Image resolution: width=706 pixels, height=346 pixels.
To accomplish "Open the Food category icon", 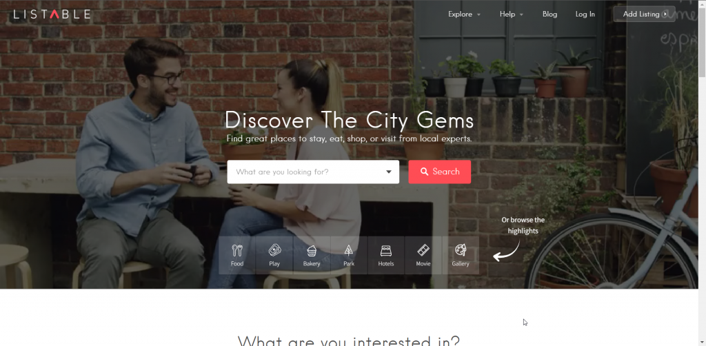I will click(237, 250).
